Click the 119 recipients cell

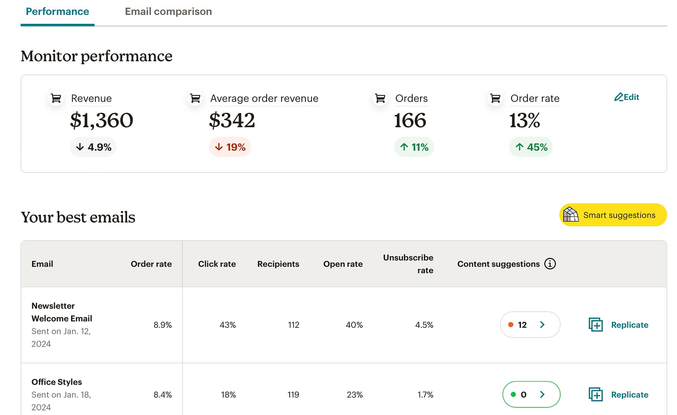tap(293, 395)
